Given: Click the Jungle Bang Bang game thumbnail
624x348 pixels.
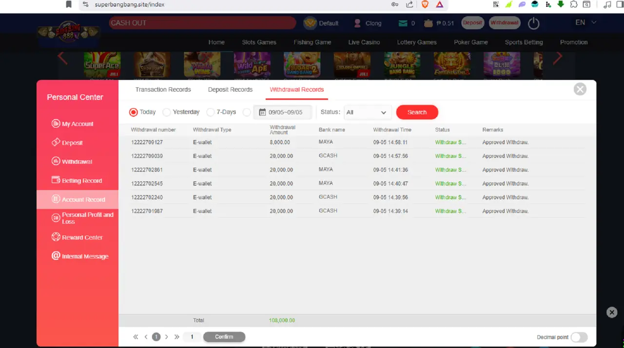Looking at the screenshot, I should [402, 65].
